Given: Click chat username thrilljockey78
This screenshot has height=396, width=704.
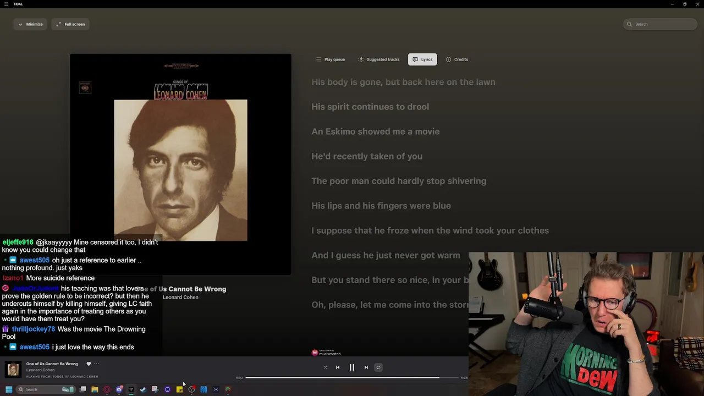Looking at the screenshot, I should point(34,329).
